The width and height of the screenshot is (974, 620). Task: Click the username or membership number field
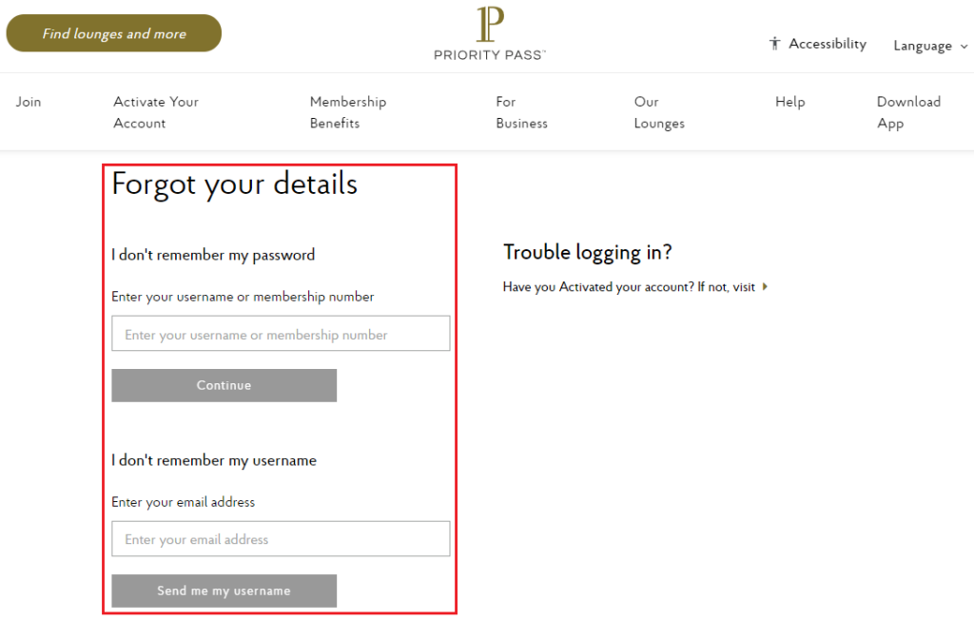pyautogui.click(x=281, y=334)
